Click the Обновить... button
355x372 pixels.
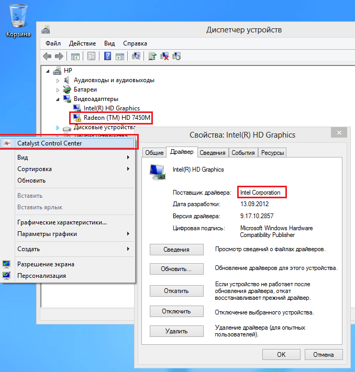(176, 269)
